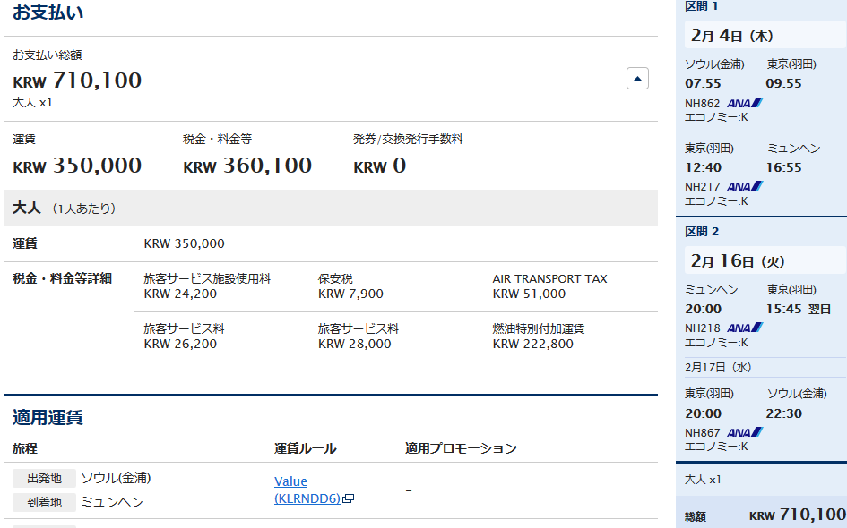The height and width of the screenshot is (528, 847).
Task: Collapse the payment total details arrow
Action: pyautogui.click(x=637, y=79)
